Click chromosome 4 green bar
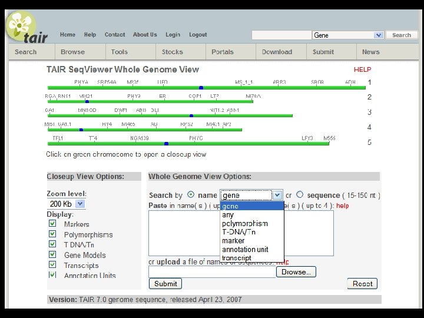The width and height of the screenshot is (424, 318). (x=145, y=130)
